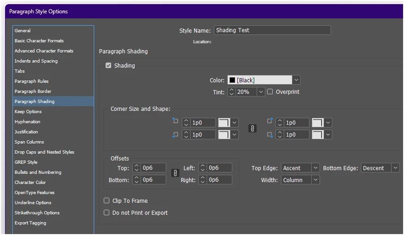Viewport: 404px width, 235px height.
Task: Click the Bottom offset 0p6 field
Action: [x=153, y=179]
